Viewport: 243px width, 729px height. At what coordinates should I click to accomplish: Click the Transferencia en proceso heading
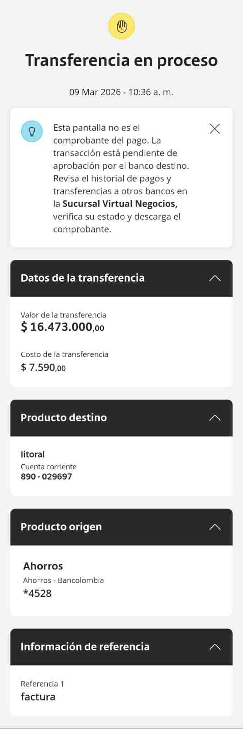[x=121, y=60]
